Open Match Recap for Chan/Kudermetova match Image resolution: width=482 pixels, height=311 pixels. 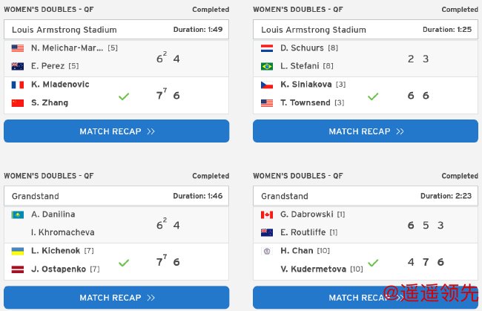tap(366, 298)
